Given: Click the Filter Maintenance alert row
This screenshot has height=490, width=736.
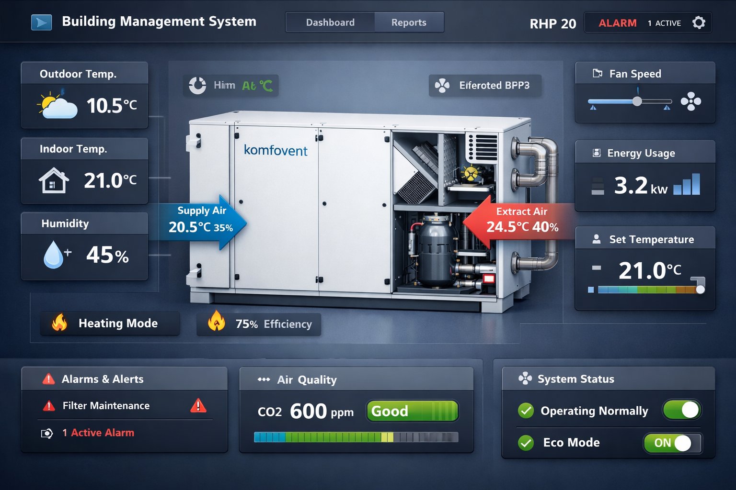Looking at the screenshot, I should pos(125,406).
